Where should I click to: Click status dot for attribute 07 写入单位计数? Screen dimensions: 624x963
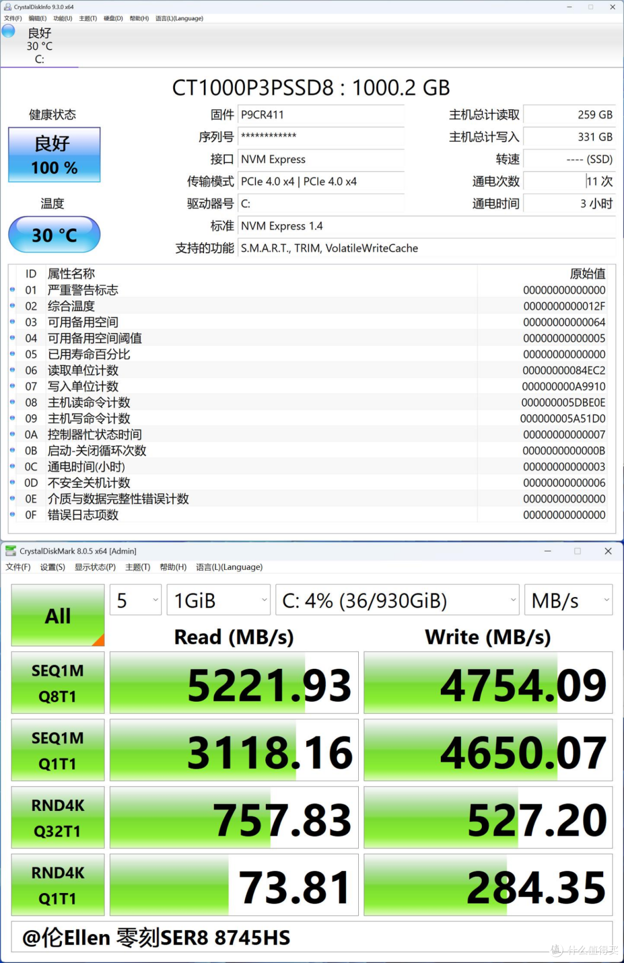click(13, 386)
